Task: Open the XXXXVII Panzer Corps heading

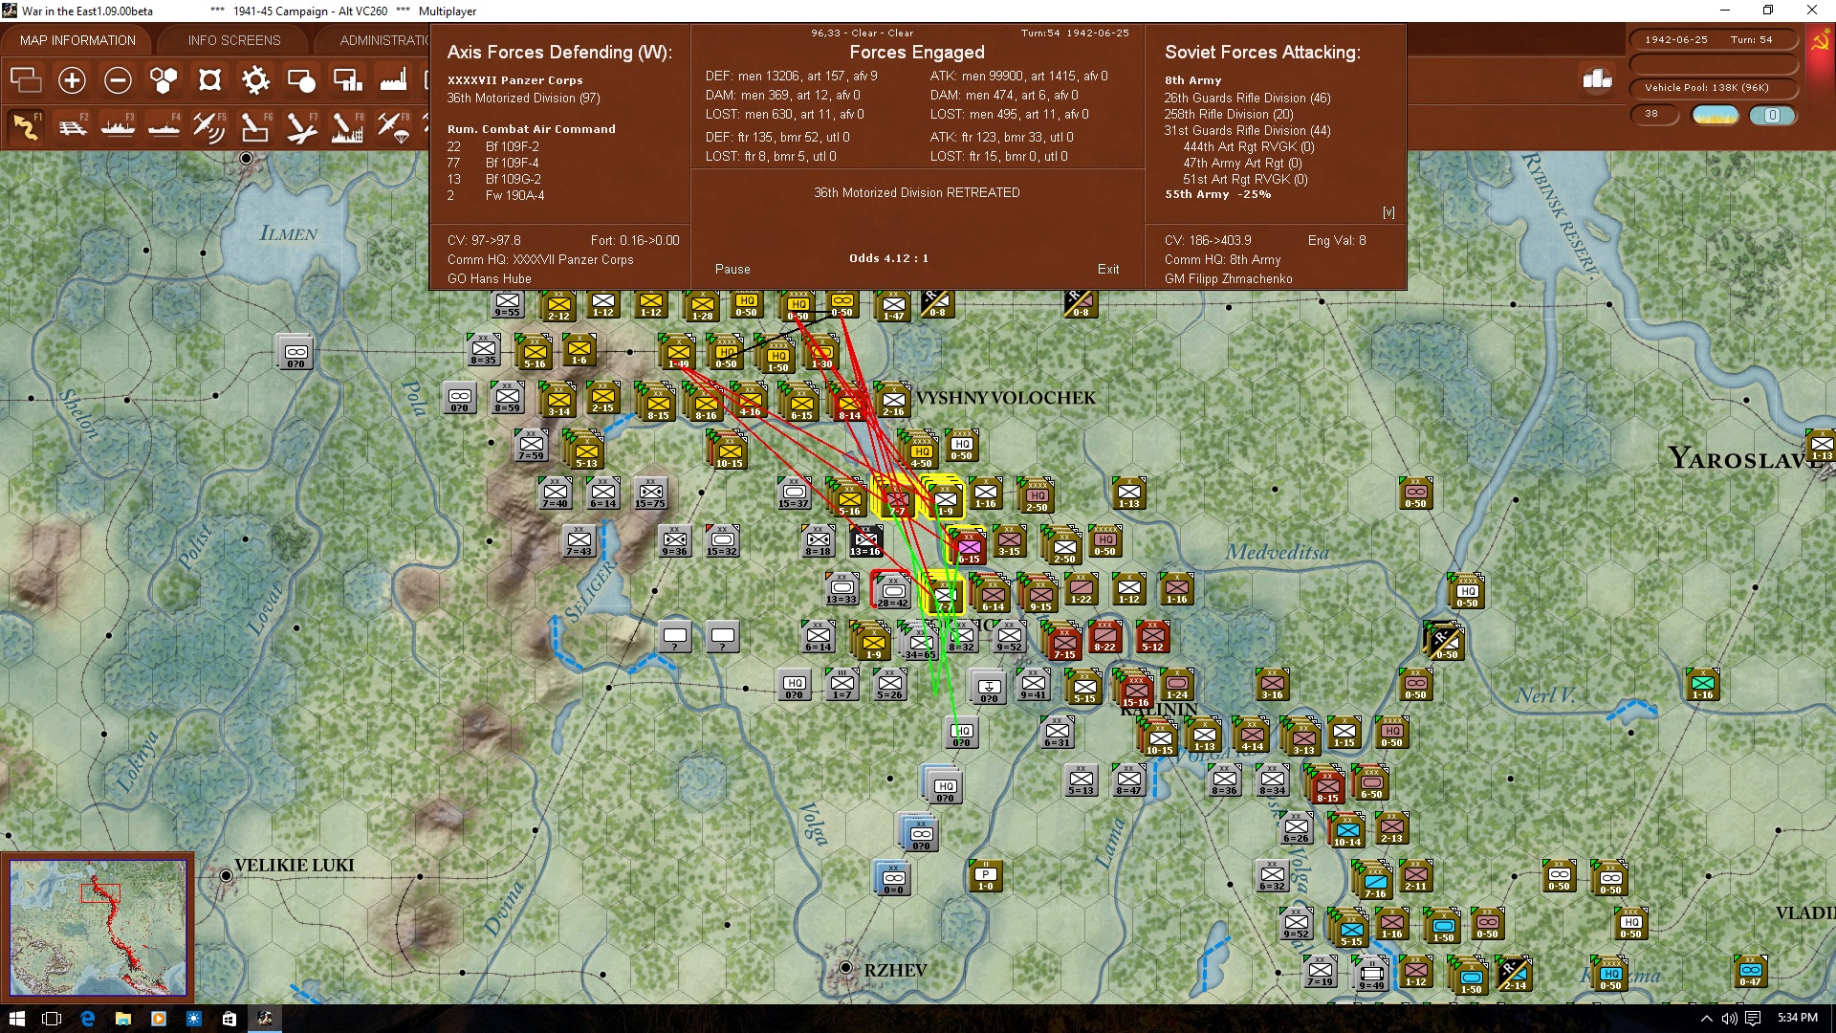Action: [x=514, y=80]
